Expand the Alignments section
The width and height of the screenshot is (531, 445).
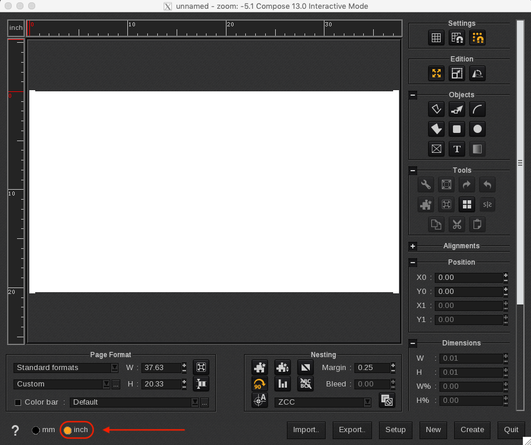pyautogui.click(x=412, y=245)
